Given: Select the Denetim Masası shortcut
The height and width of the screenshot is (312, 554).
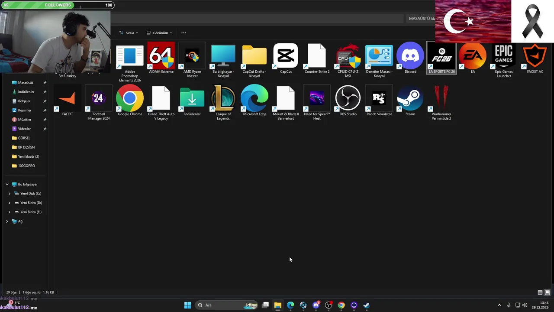Looking at the screenshot, I should click(x=379, y=60).
